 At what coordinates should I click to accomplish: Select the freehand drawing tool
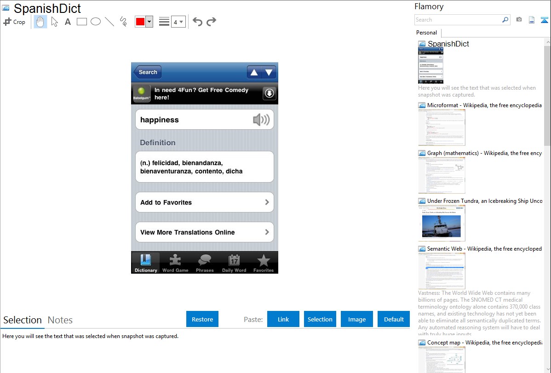click(x=123, y=22)
